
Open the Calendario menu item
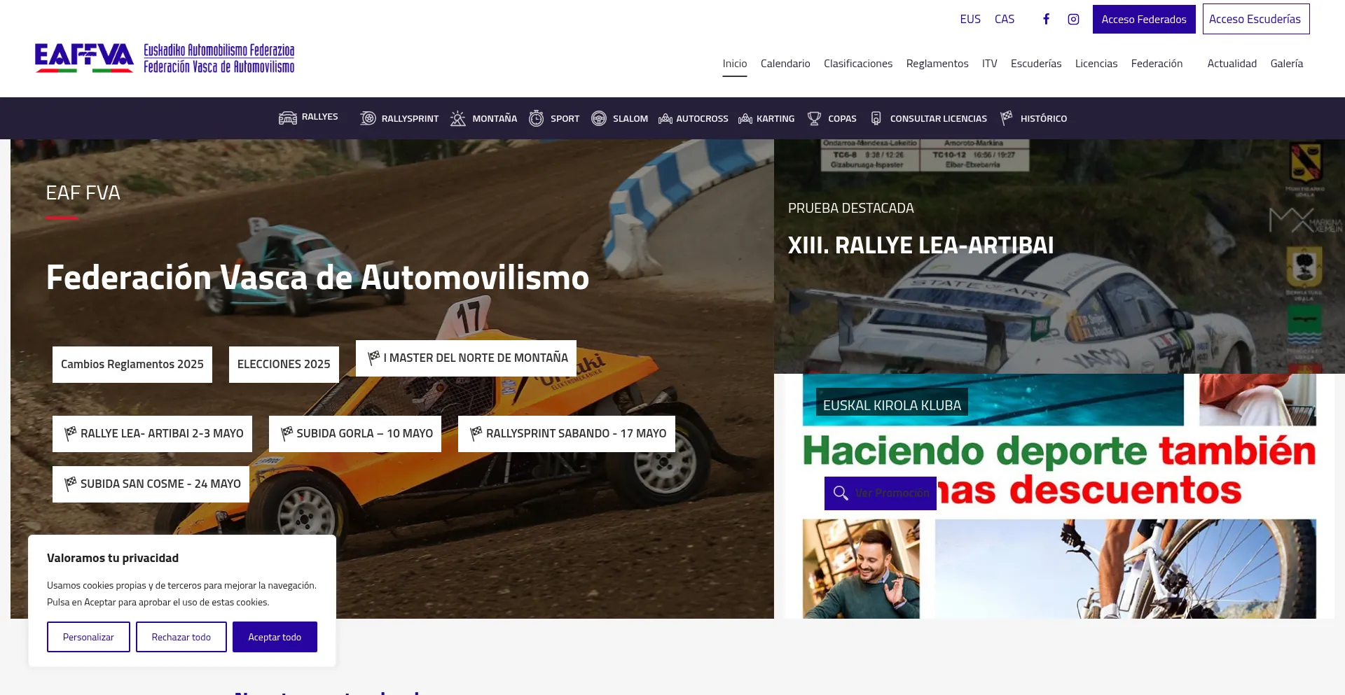[x=785, y=64]
